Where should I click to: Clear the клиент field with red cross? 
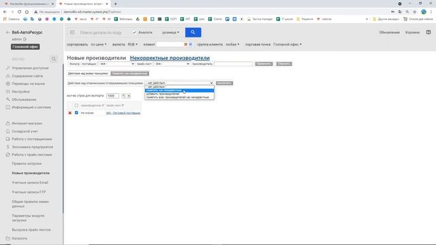click(186, 44)
